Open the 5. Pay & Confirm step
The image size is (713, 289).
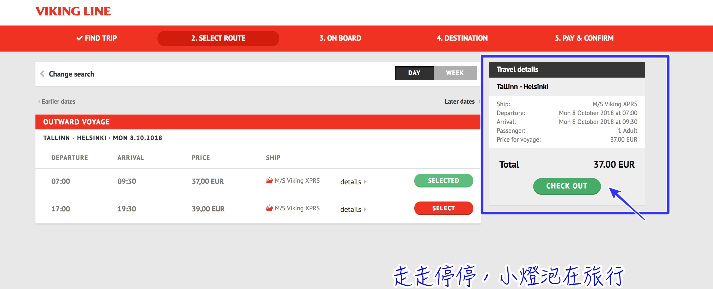584,38
